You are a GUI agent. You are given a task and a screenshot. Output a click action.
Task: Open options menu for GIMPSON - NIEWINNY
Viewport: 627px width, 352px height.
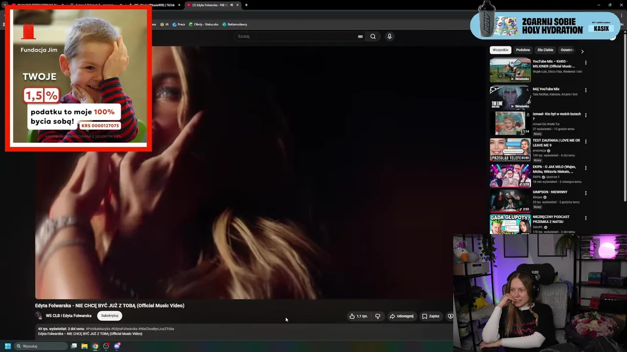click(585, 193)
